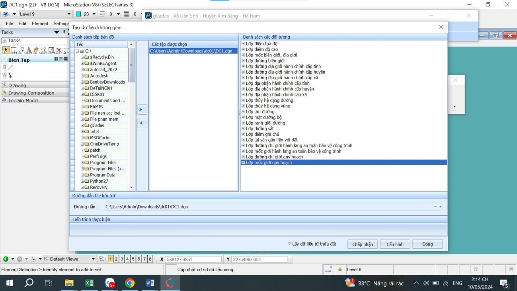Open Microsoft Word from the taskbar

150,283
